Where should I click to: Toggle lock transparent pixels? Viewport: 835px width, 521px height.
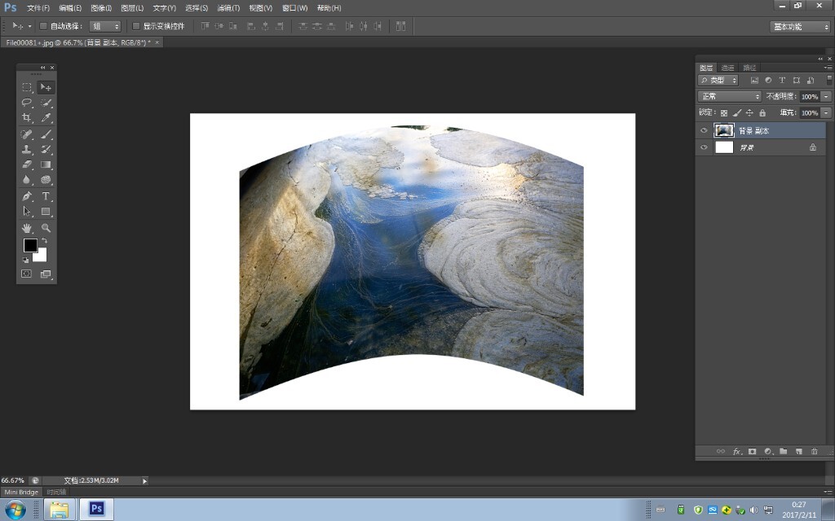[x=724, y=112]
